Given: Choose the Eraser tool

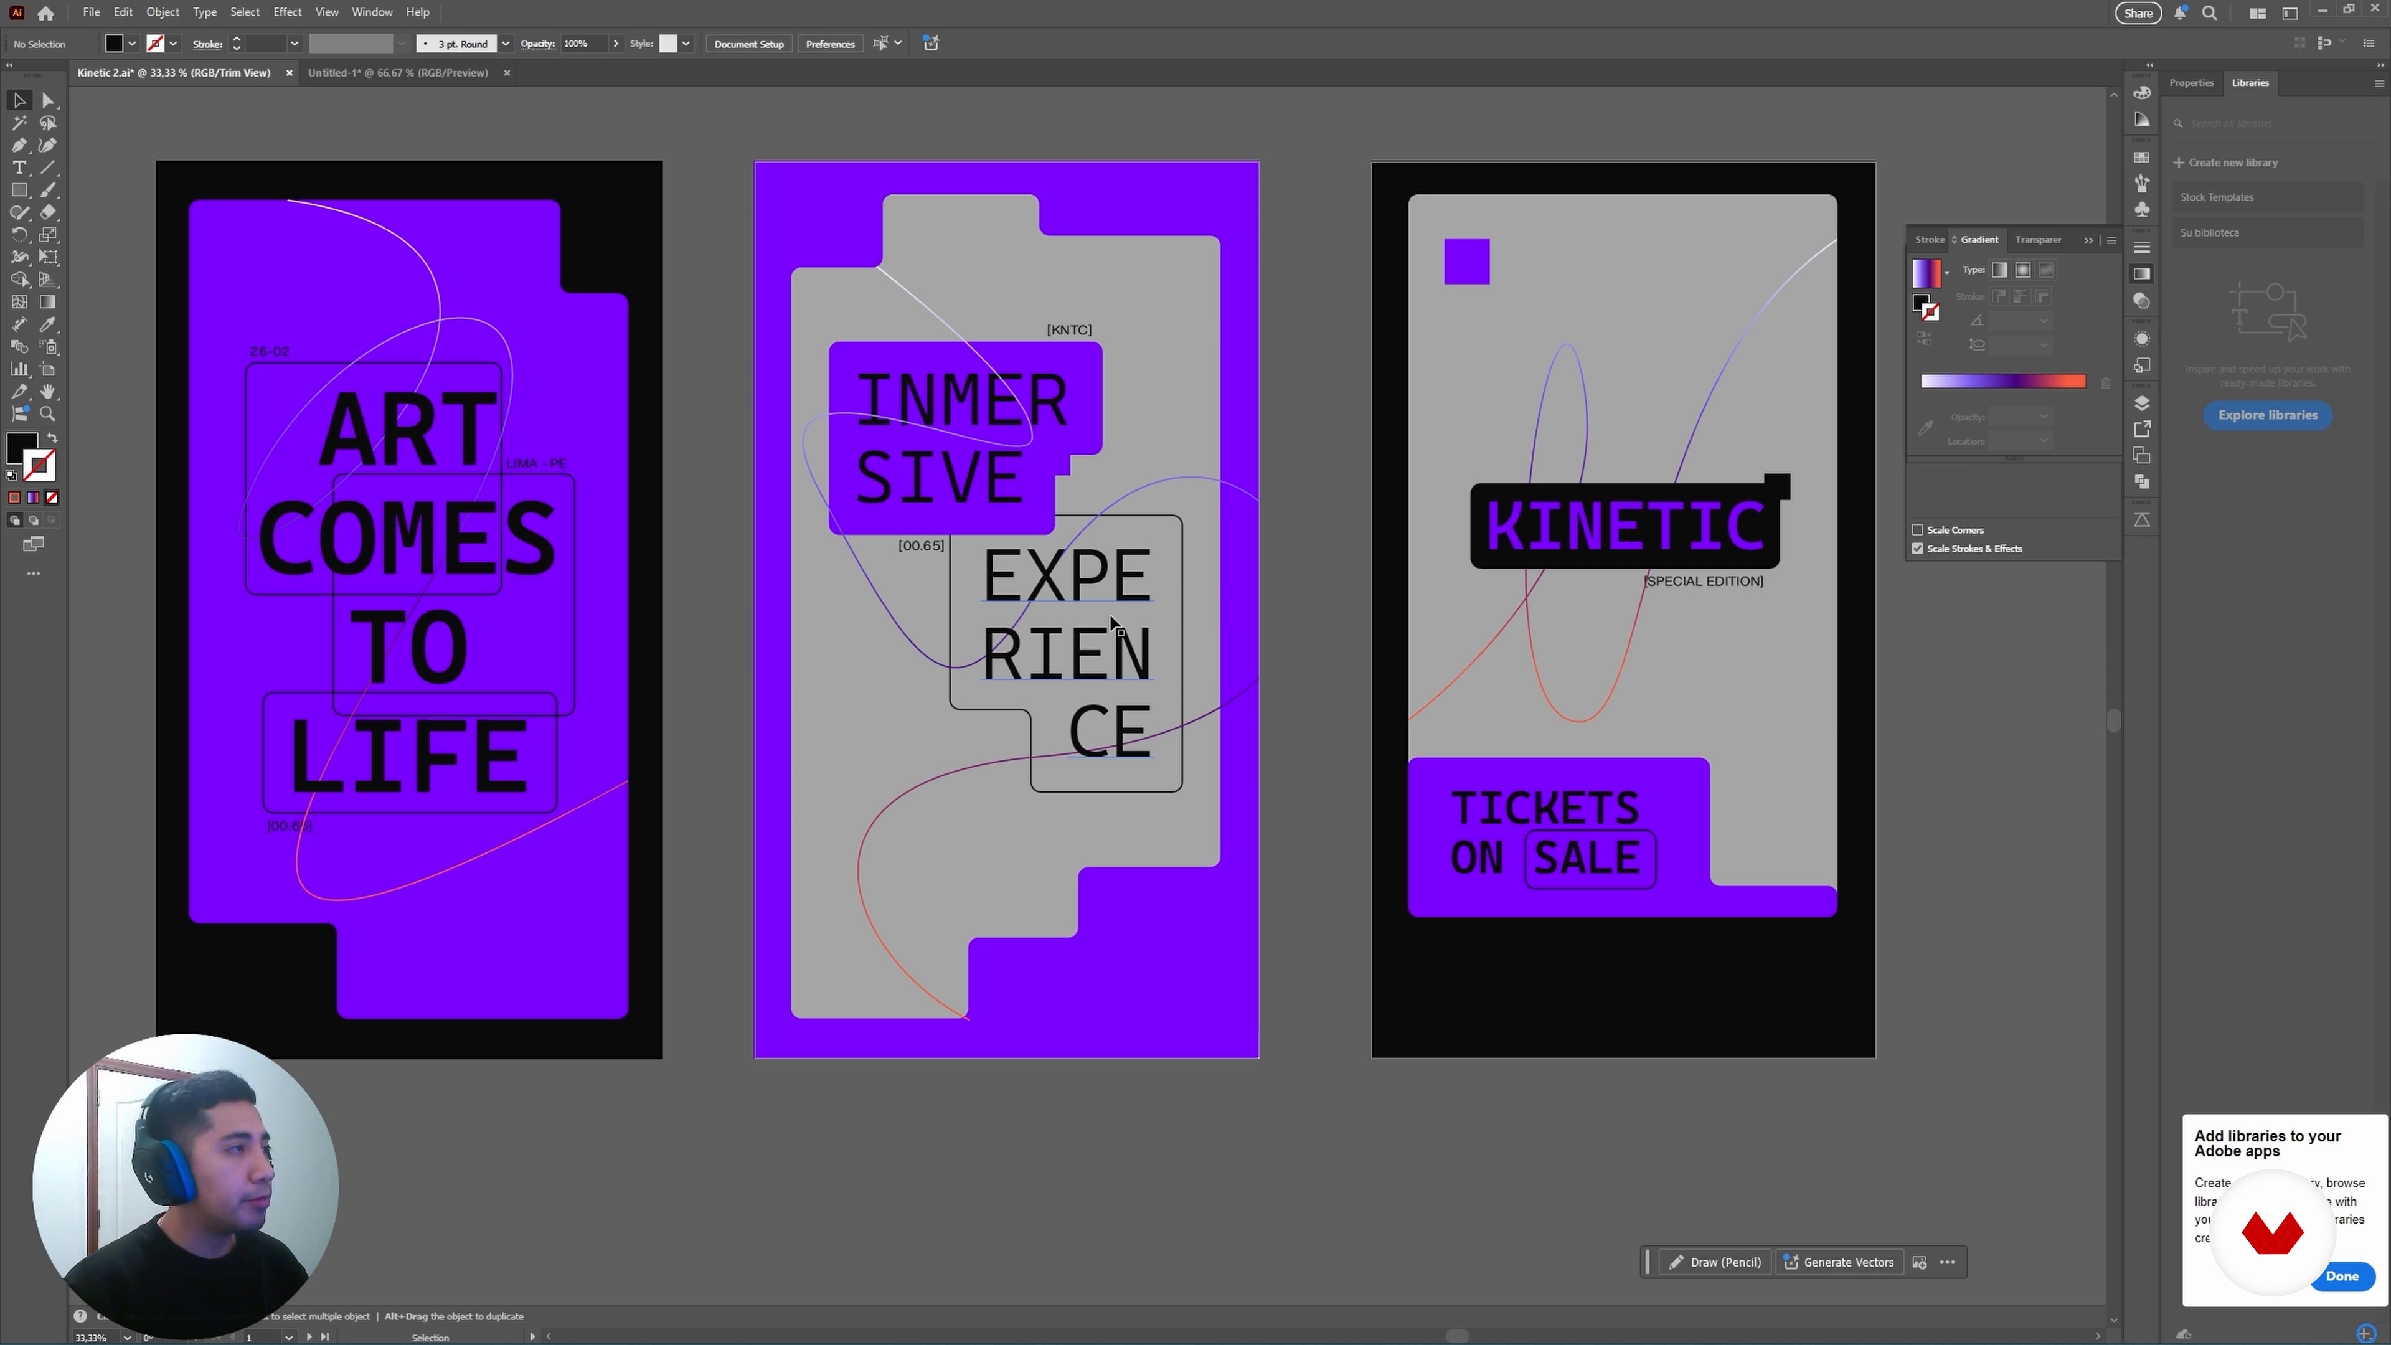Looking at the screenshot, I should (49, 212).
